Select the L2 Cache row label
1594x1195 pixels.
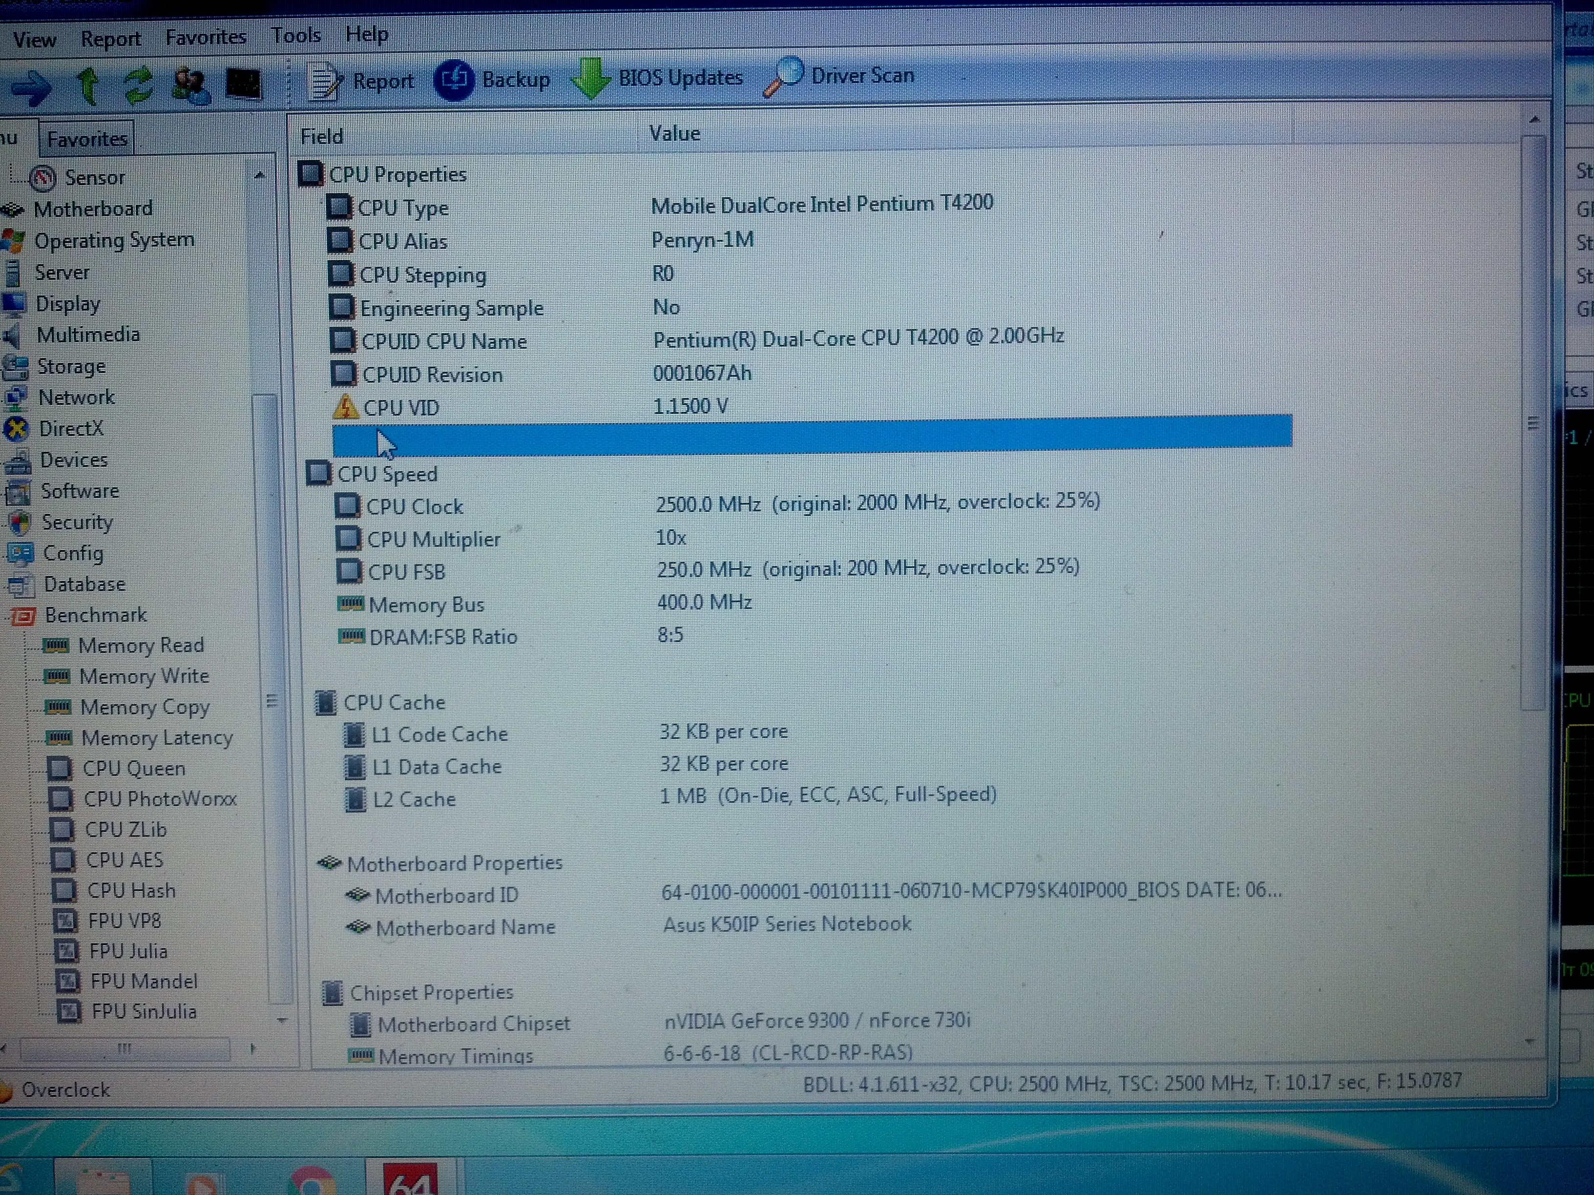pyautogui.click(x=414, y=800)
